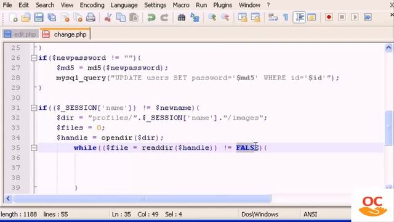Collapse the fold block at line 31
This screenshot has height=222, width=394.
[34, 108]
